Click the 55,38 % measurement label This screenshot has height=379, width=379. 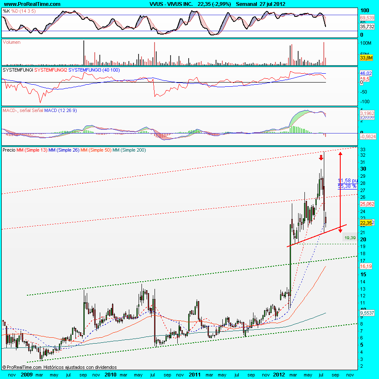tap(347, 186)
